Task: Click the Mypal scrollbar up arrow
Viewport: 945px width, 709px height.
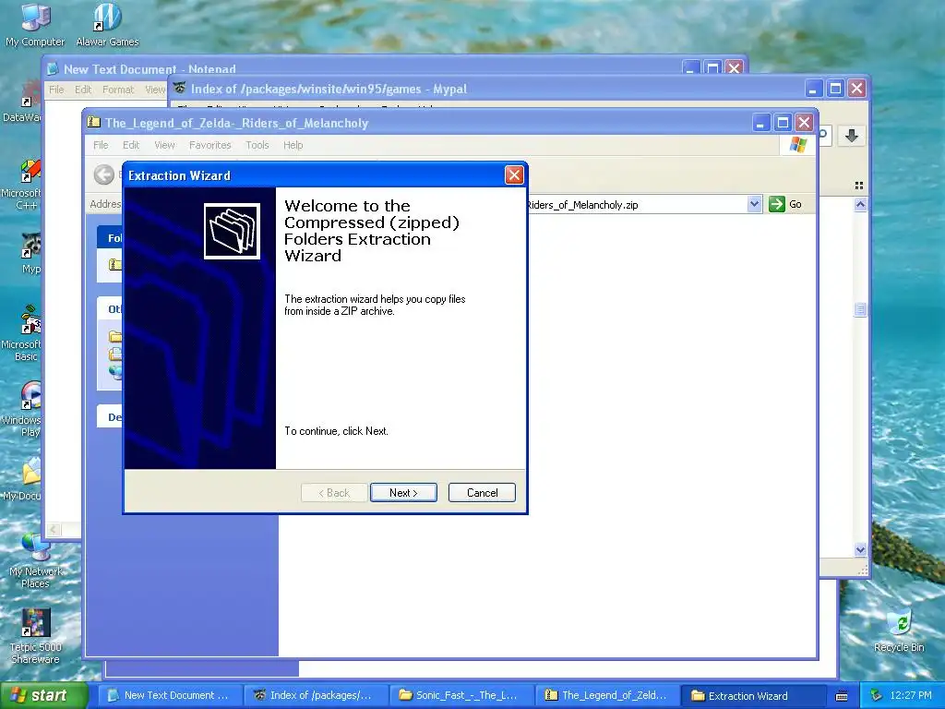Action: click(860, 204)
